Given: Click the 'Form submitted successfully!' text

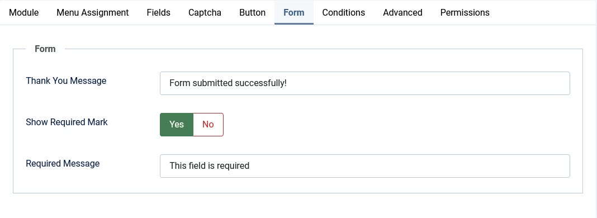Looking at the screenshot, I should pyautogui.click(x=228, y=83).
